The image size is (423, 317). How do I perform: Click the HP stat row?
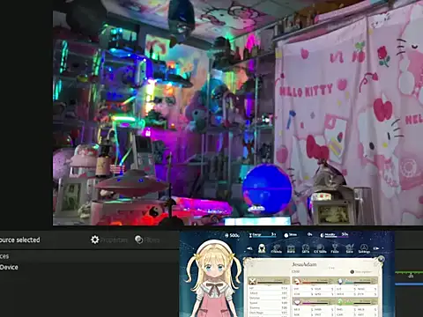(269, 288)
